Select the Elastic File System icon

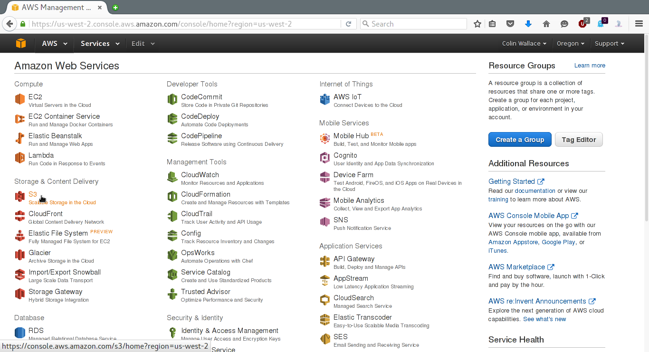pyautogui.click(x=19, y=236)
